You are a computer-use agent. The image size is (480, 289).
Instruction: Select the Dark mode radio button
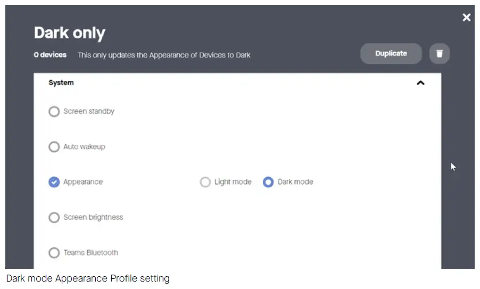(268, 182)
